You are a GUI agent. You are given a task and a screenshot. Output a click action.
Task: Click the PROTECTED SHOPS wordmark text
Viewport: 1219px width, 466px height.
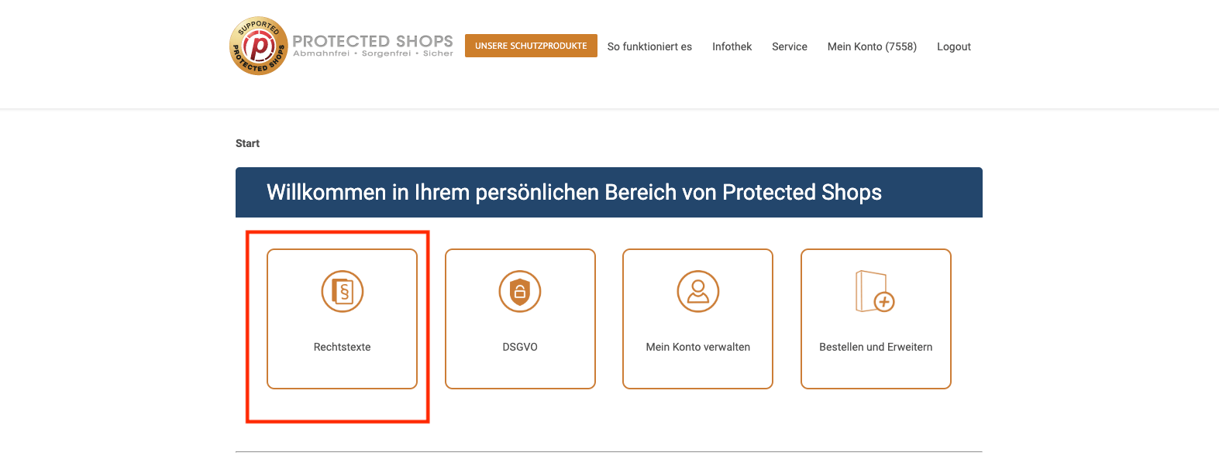pos(373,40)
